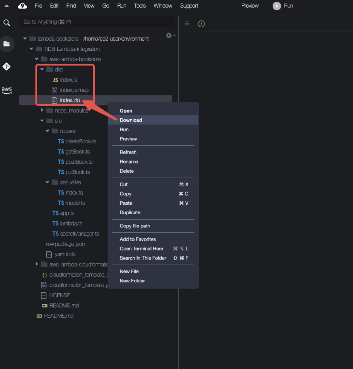The height and width of the screenshot is (369, 353).
Task: Collapse the TiDB-Lambda-integration folder
Action: (31, 49)
